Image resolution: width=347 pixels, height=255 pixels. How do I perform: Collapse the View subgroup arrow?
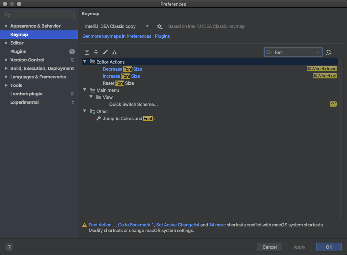[x=91, y=97]
